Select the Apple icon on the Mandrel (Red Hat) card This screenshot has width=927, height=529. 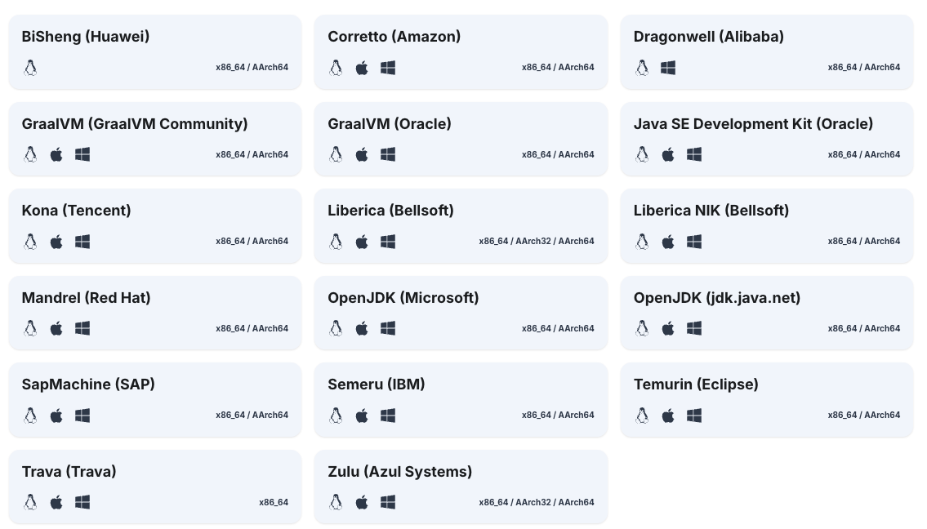(56, 328)
